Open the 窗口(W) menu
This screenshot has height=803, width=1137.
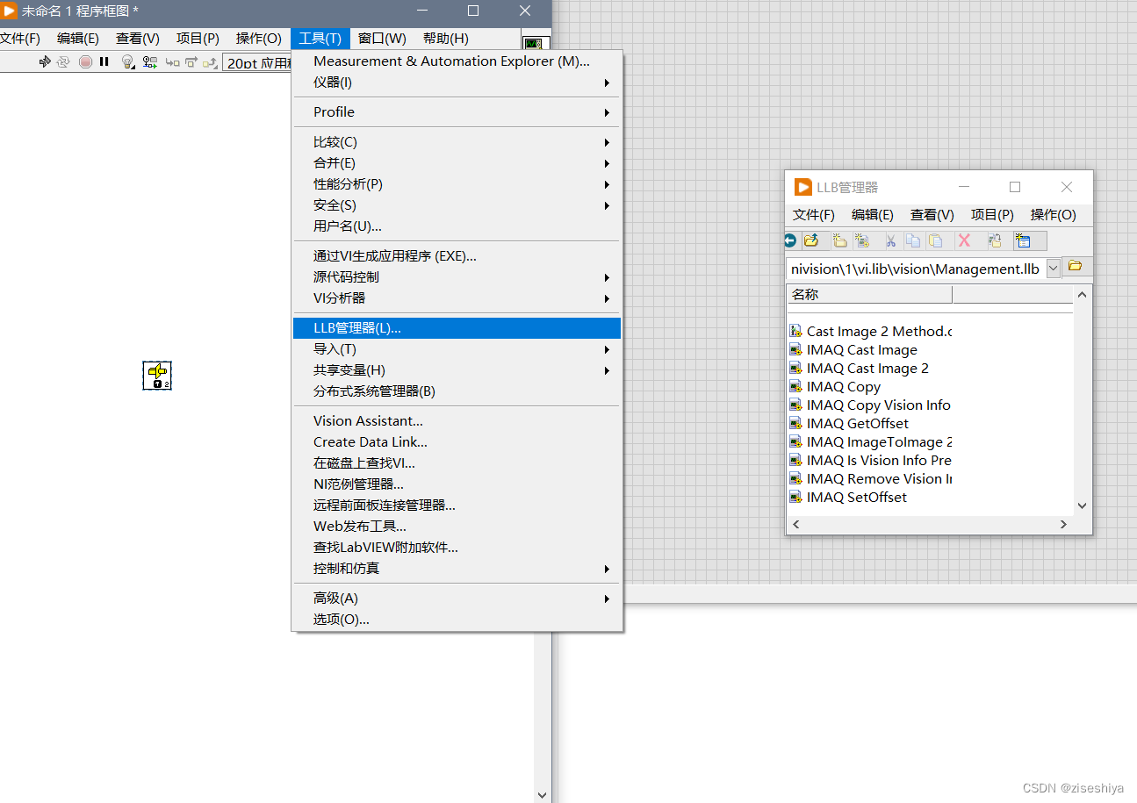[x=381, y=39]
